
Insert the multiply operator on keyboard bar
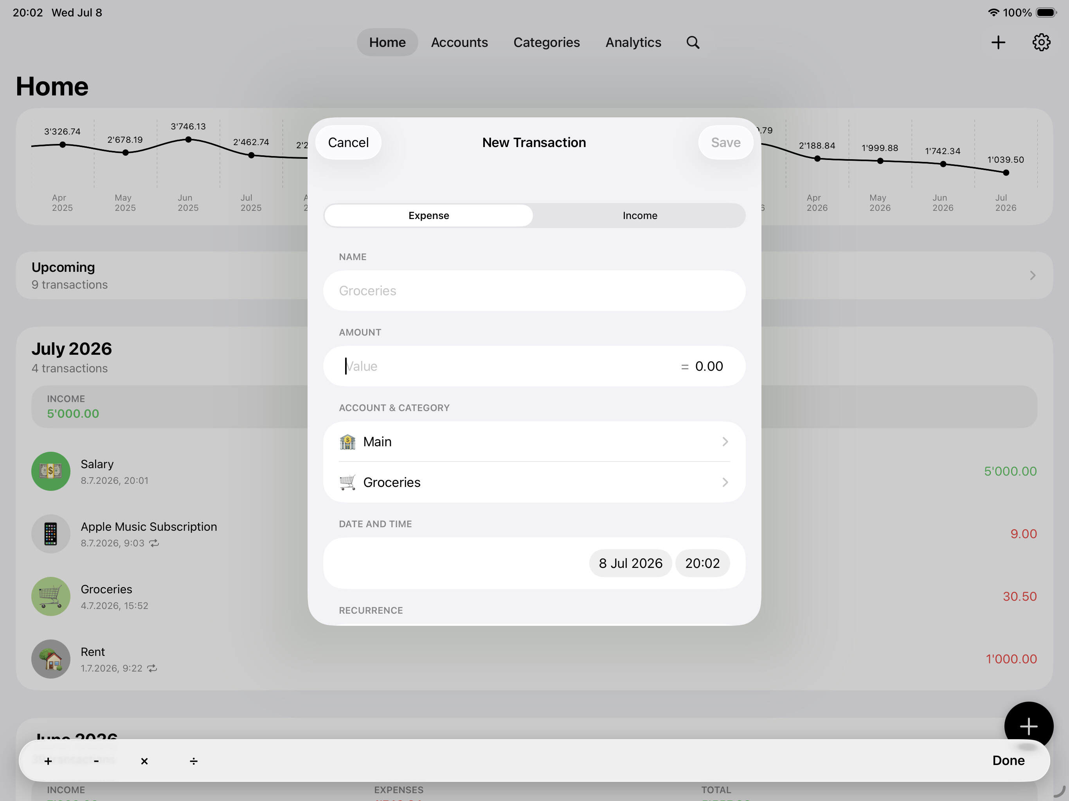pyautogui.click(x=144, y=761)
